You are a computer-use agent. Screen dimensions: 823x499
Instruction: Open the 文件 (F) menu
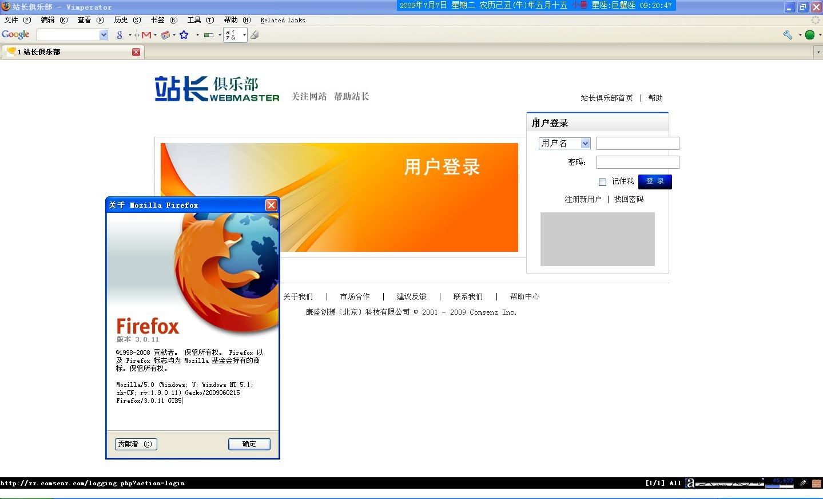click(18, 20)
